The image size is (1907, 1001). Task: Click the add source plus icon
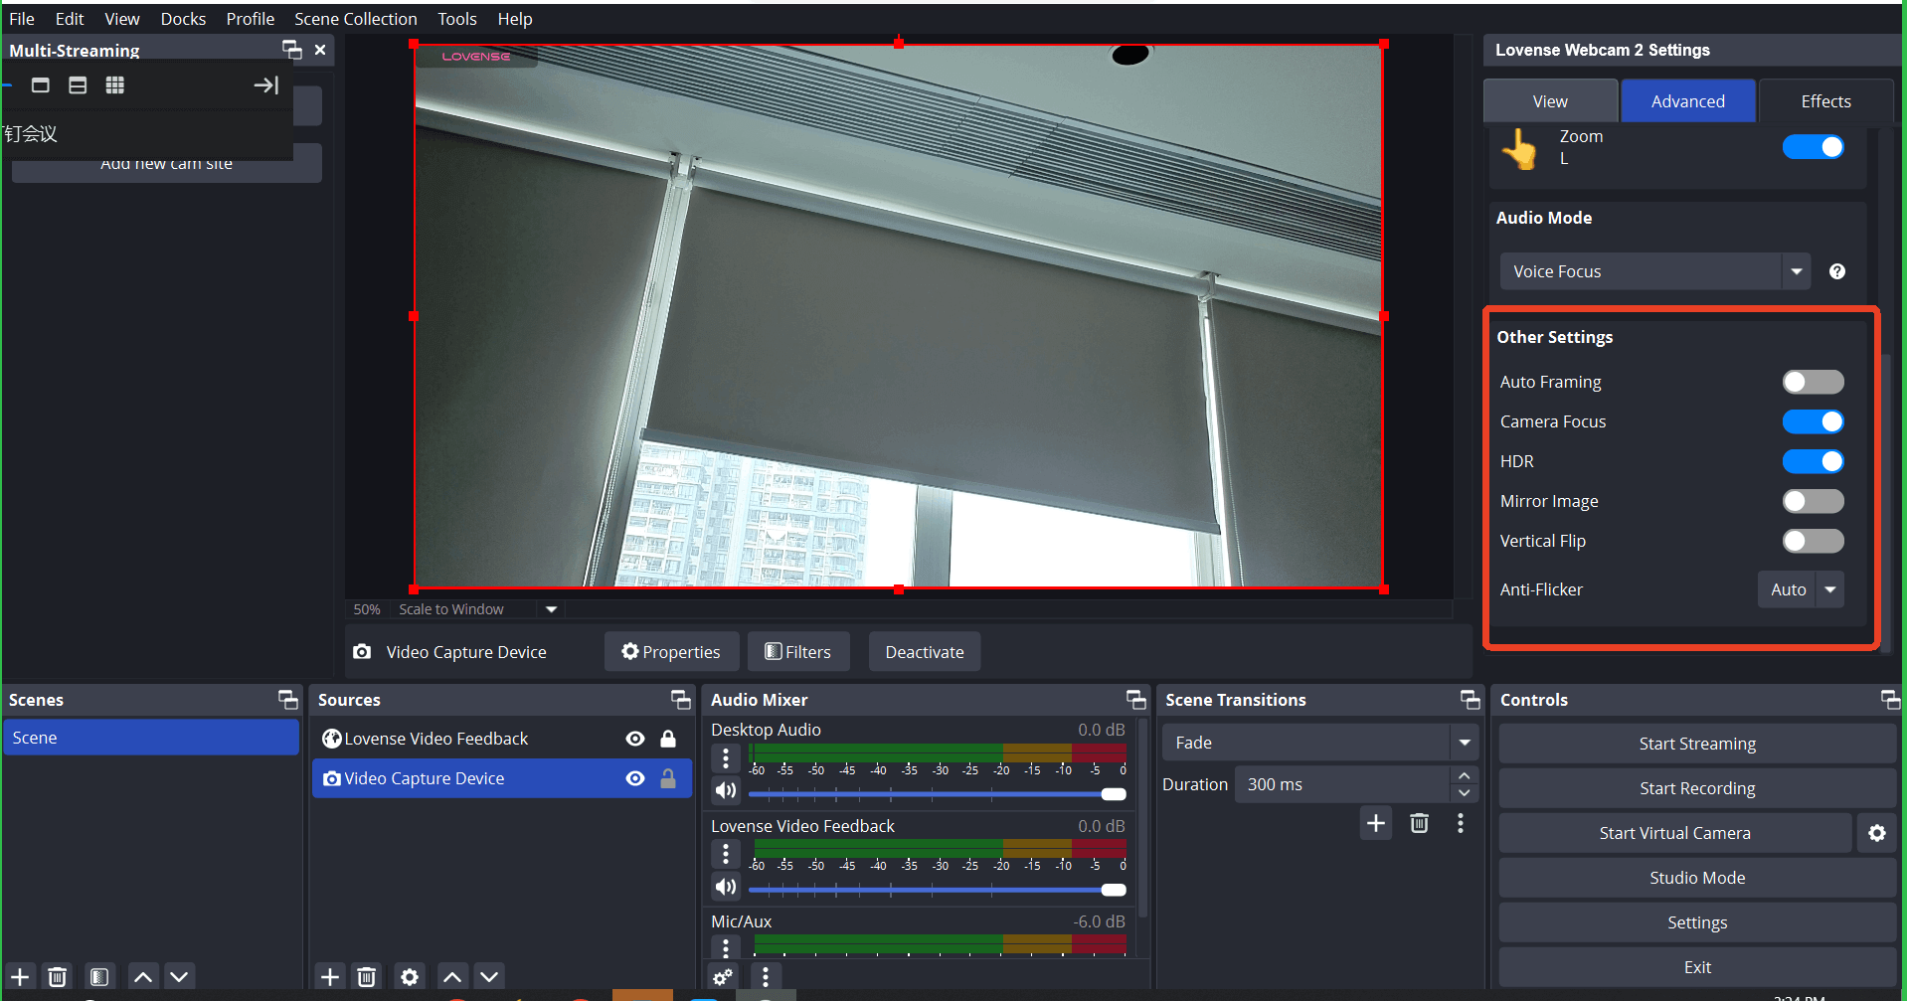330,977
